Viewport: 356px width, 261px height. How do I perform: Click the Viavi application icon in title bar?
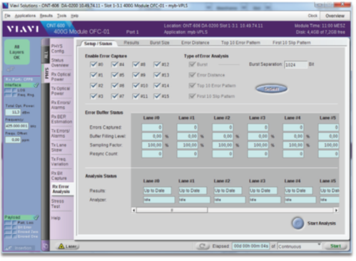click(x=5, y=5)
